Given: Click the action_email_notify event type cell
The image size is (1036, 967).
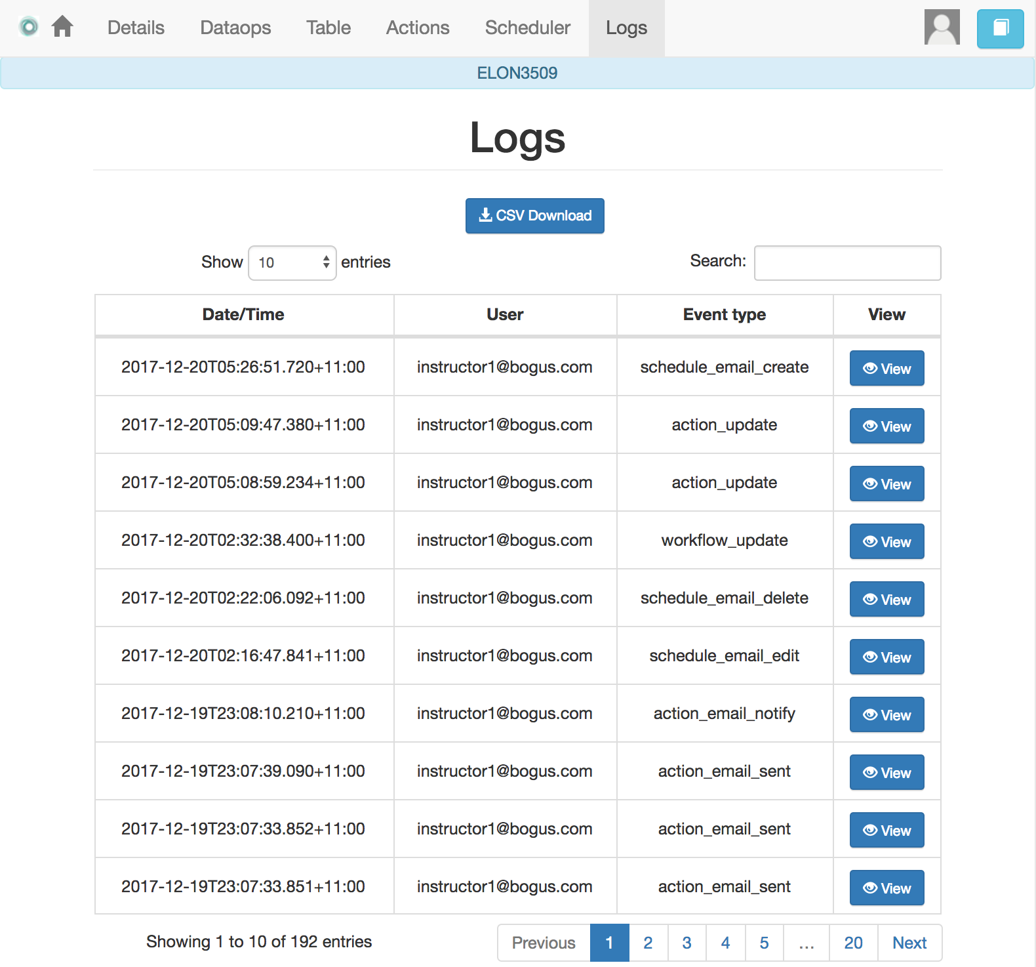Looking at the screenshot, I should 725,713.
